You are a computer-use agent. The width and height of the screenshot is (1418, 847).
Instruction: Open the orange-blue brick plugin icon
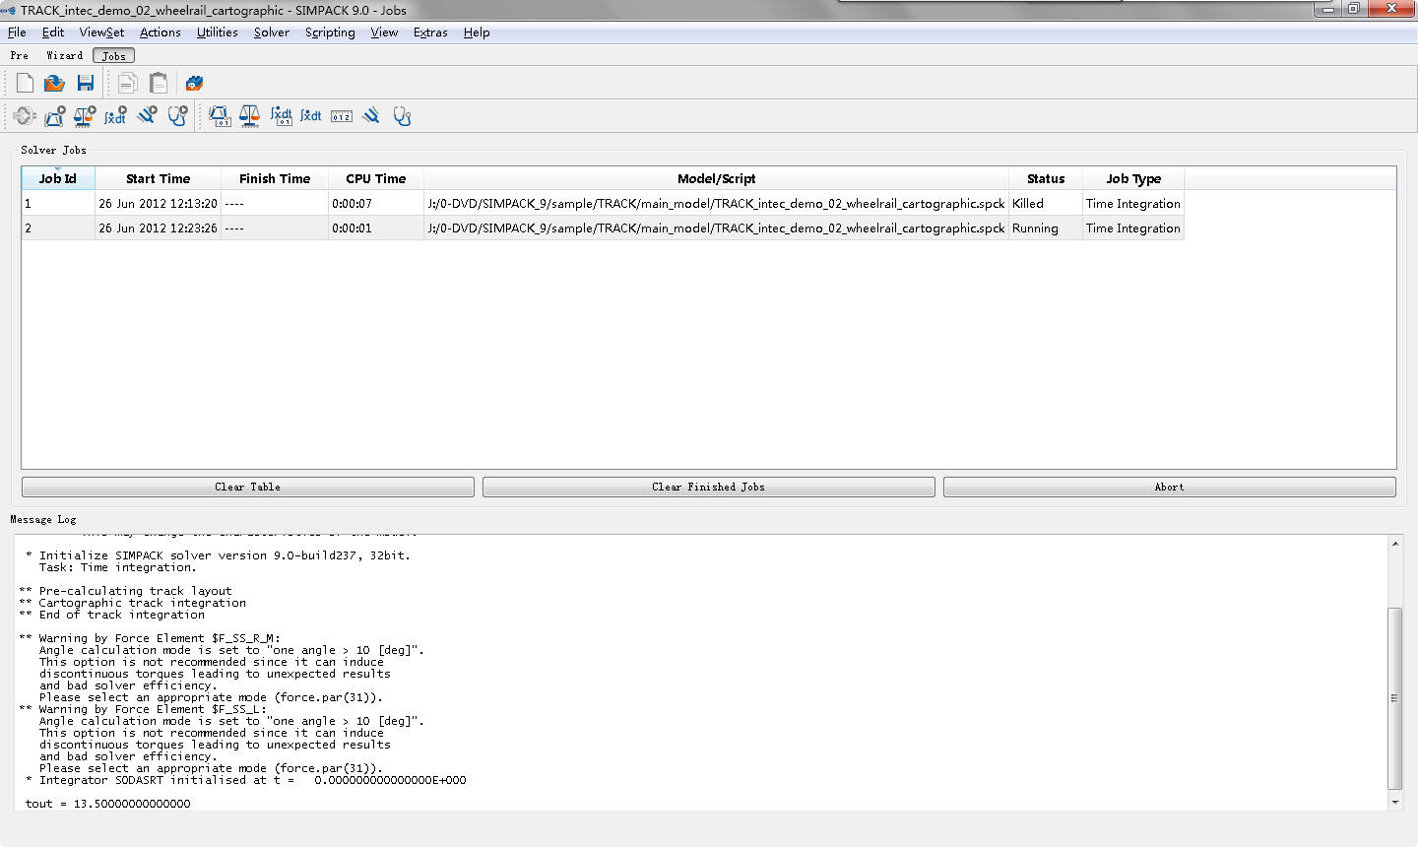pyautogui.click(x=194, y=83)
